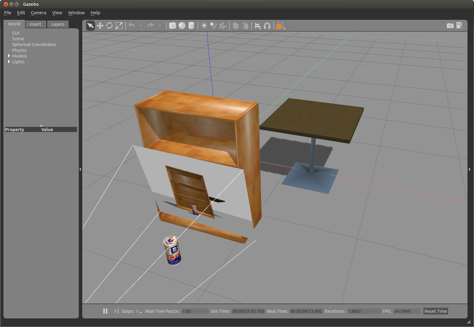Add a directional light
This screenshot has height=327, width=474.
click(223, 26)
